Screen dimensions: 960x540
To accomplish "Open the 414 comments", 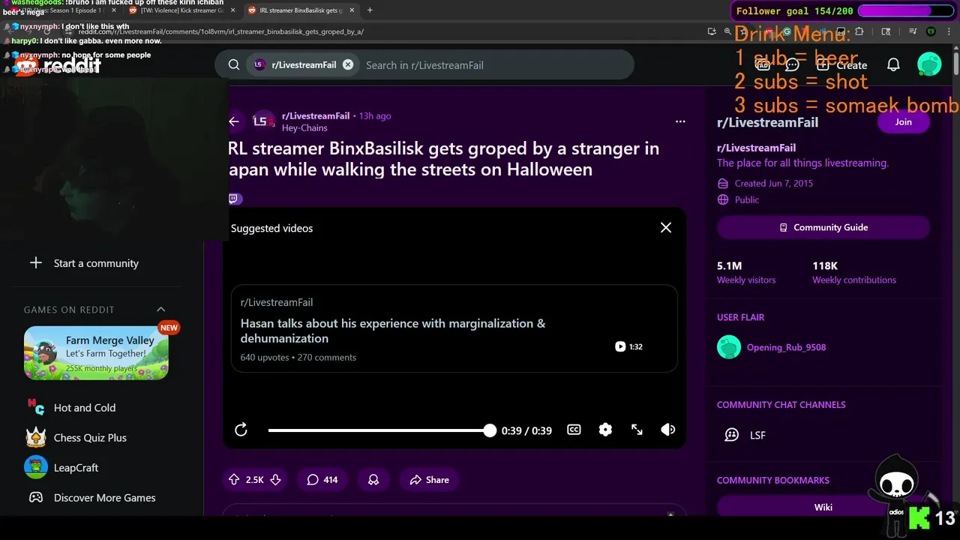I will pyautogui.click(x=322, y=480).
